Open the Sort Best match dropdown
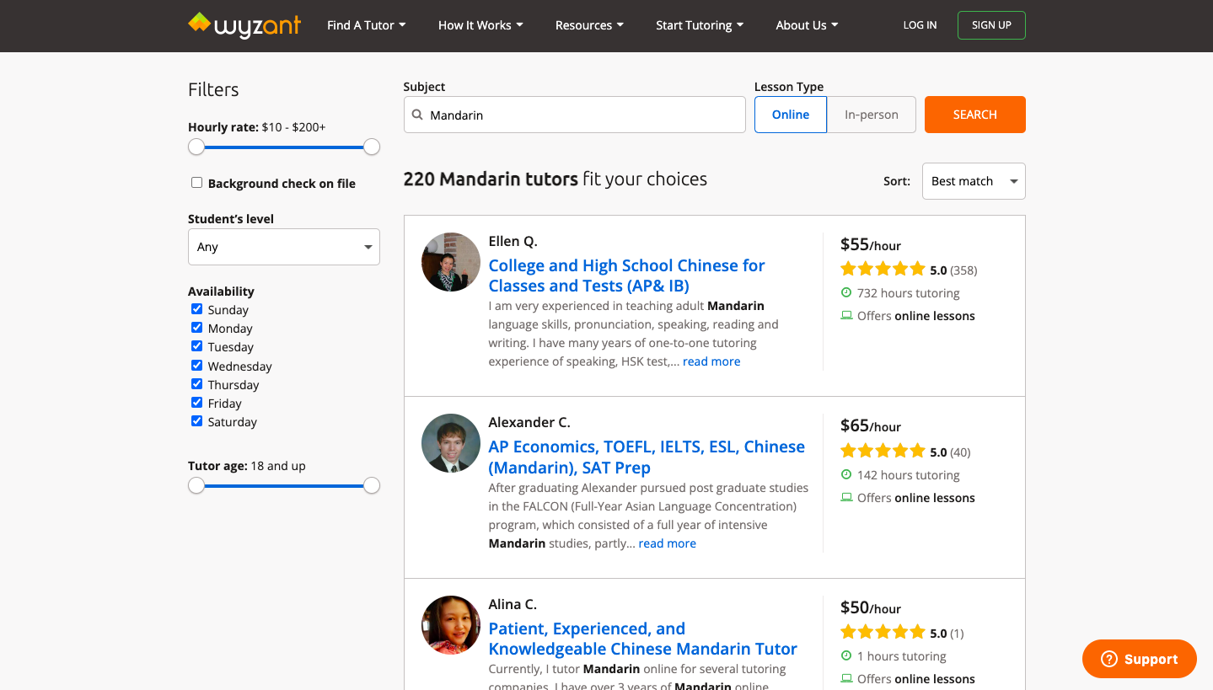Viewport: 1213px width, 690px height. (973, 181)
